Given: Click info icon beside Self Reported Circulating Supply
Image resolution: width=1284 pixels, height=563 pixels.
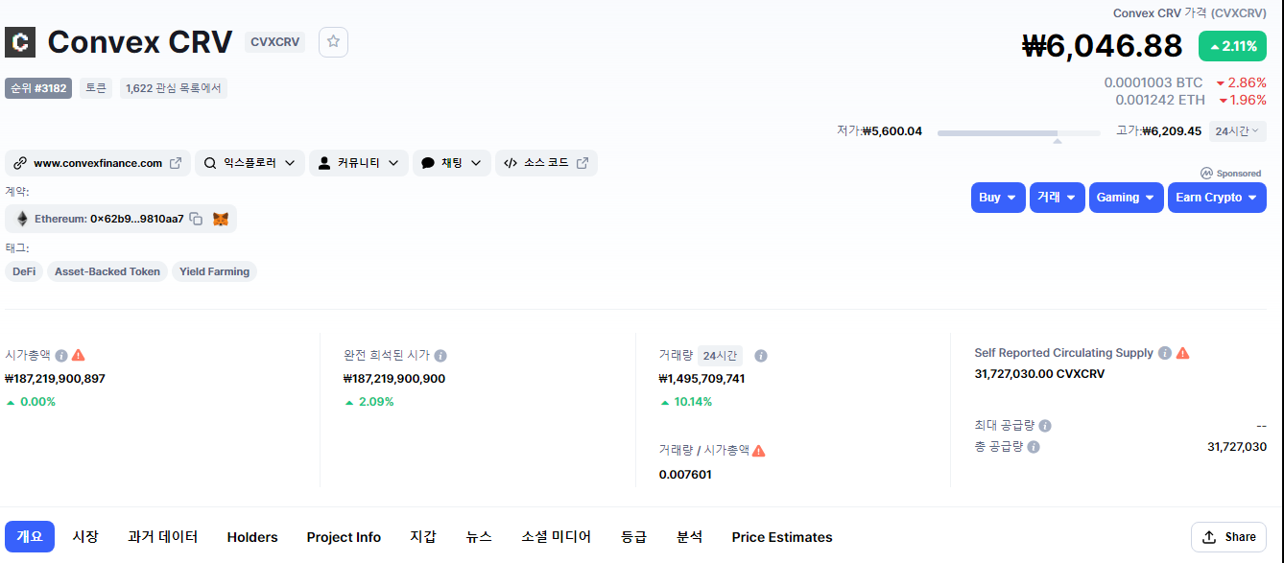Looking at the screenshot, I should pos(1164,353).
